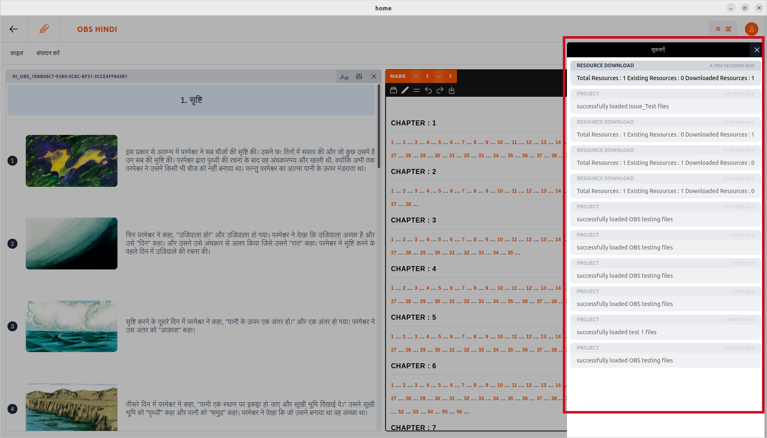Open the 'successfully loaded Issue_Test files' notification
Screen dimensions: 767x438
pyautogui.click(x=665, y=101)
